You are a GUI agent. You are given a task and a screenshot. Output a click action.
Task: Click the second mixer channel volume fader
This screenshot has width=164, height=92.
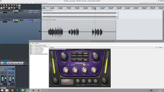click(x=13, y=78)
